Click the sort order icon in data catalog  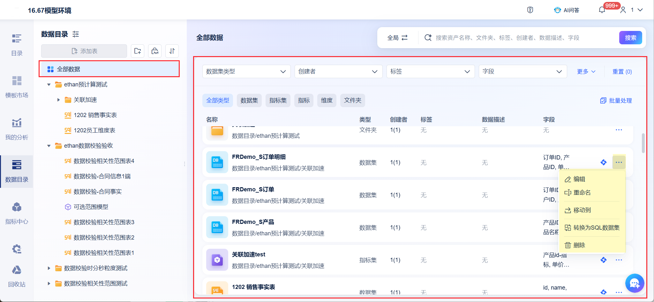coord(172,51)
